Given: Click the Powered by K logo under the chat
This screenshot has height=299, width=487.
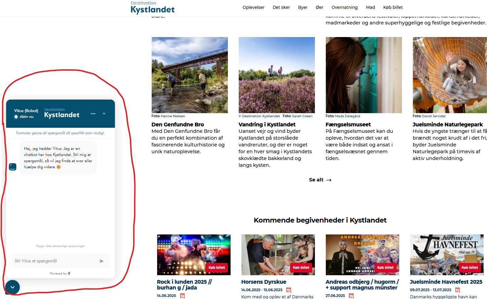Looking at the screenshot, I should tap(60, 273).
